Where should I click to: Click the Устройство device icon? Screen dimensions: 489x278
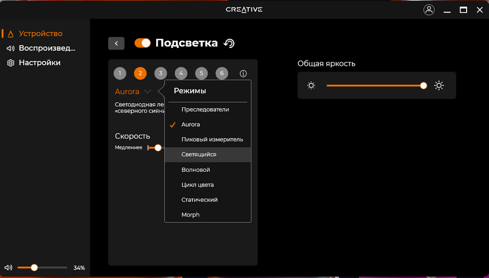[11, 33]
